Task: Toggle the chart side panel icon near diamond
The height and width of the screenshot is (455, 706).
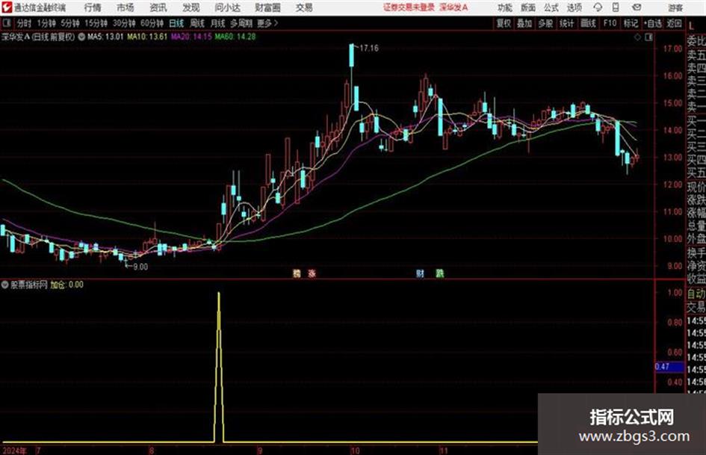Action: pos(648,37)
